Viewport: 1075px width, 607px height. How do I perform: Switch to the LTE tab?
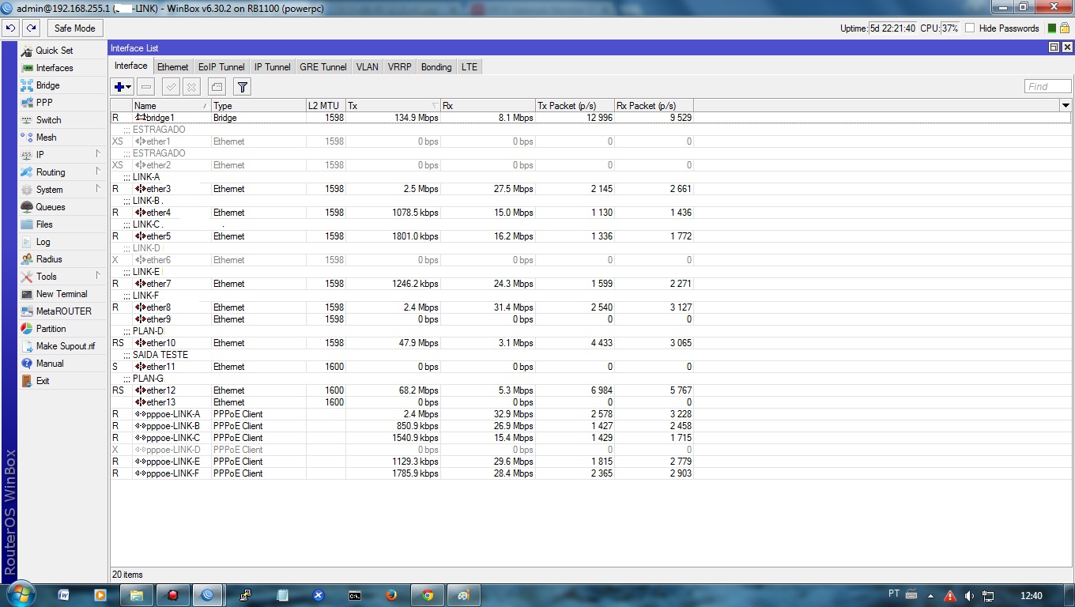click(470, 67)
